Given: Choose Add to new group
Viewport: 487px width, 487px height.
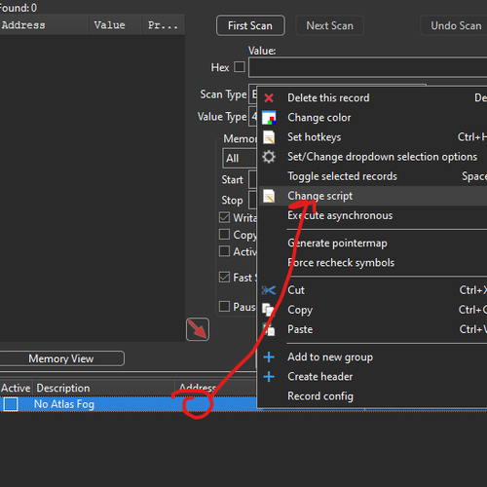Looking at the screenshot, I should [x=373, y=357].
